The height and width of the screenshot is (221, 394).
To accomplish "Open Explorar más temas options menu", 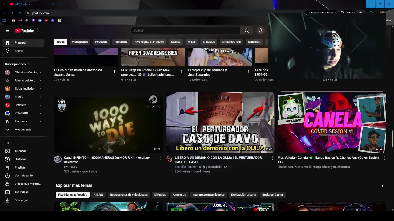I will (x=382, y=185).
